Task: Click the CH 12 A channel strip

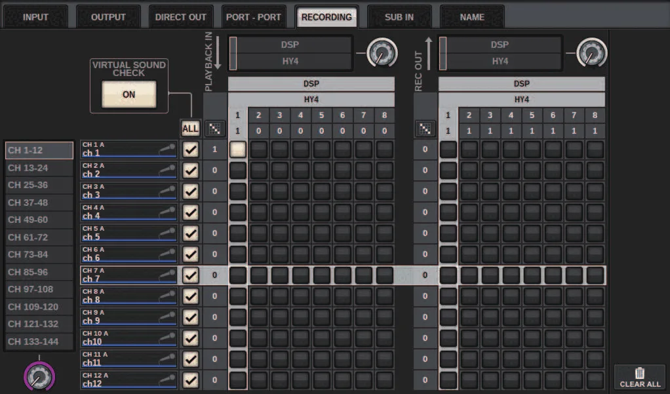Action: (x=129, y=380)
